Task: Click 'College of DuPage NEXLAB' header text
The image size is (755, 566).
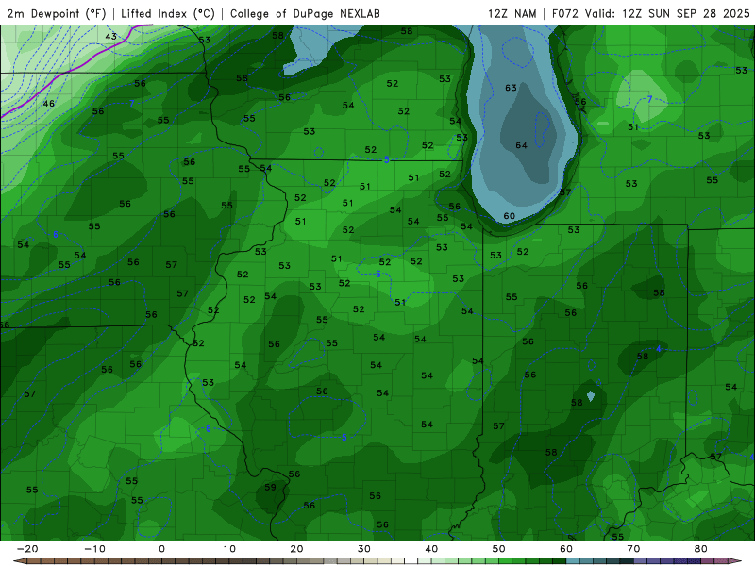Action: pos(305,13)
